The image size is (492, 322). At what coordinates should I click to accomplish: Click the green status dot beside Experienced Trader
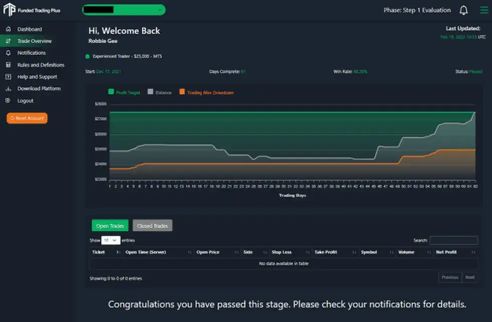point(87,57)
